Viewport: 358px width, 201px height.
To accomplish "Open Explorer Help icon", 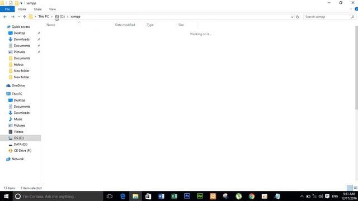I will [x=356, y=9].
